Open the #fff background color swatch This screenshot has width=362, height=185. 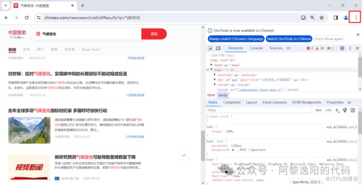pos(237,150)
